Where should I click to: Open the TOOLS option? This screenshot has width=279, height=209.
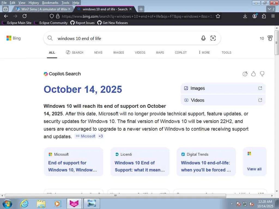coord(226,53)
